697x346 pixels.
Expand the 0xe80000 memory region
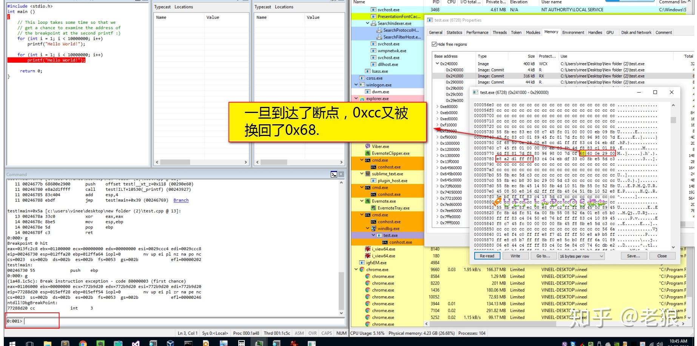click(438, 107)
